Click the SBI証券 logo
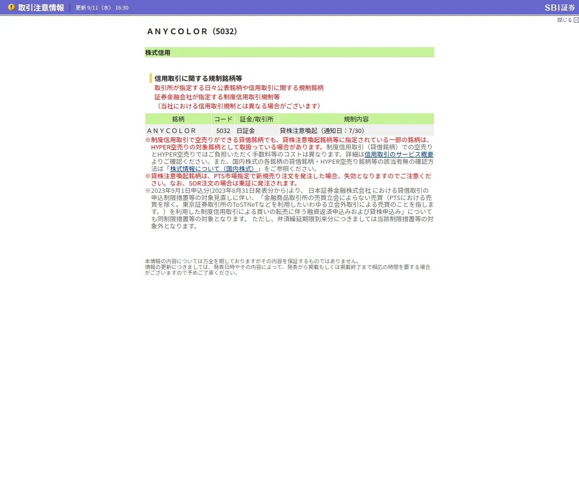 coord(560,7)
